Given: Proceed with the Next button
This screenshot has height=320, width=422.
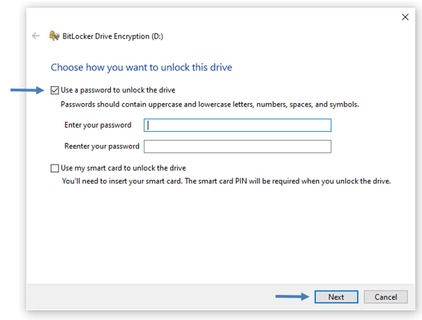Looking at the screenshot, I should [336, 297].
